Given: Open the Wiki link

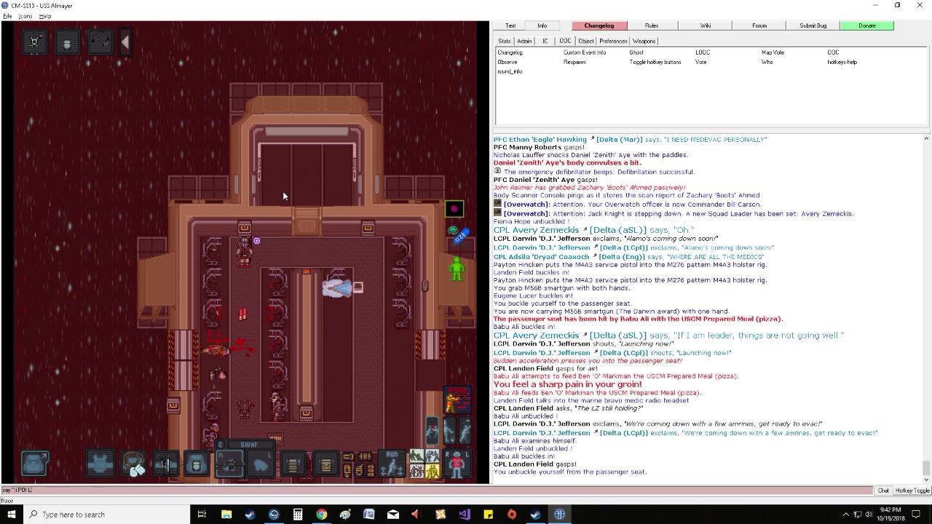Looking at the screenshot, I should pos(706,25).
